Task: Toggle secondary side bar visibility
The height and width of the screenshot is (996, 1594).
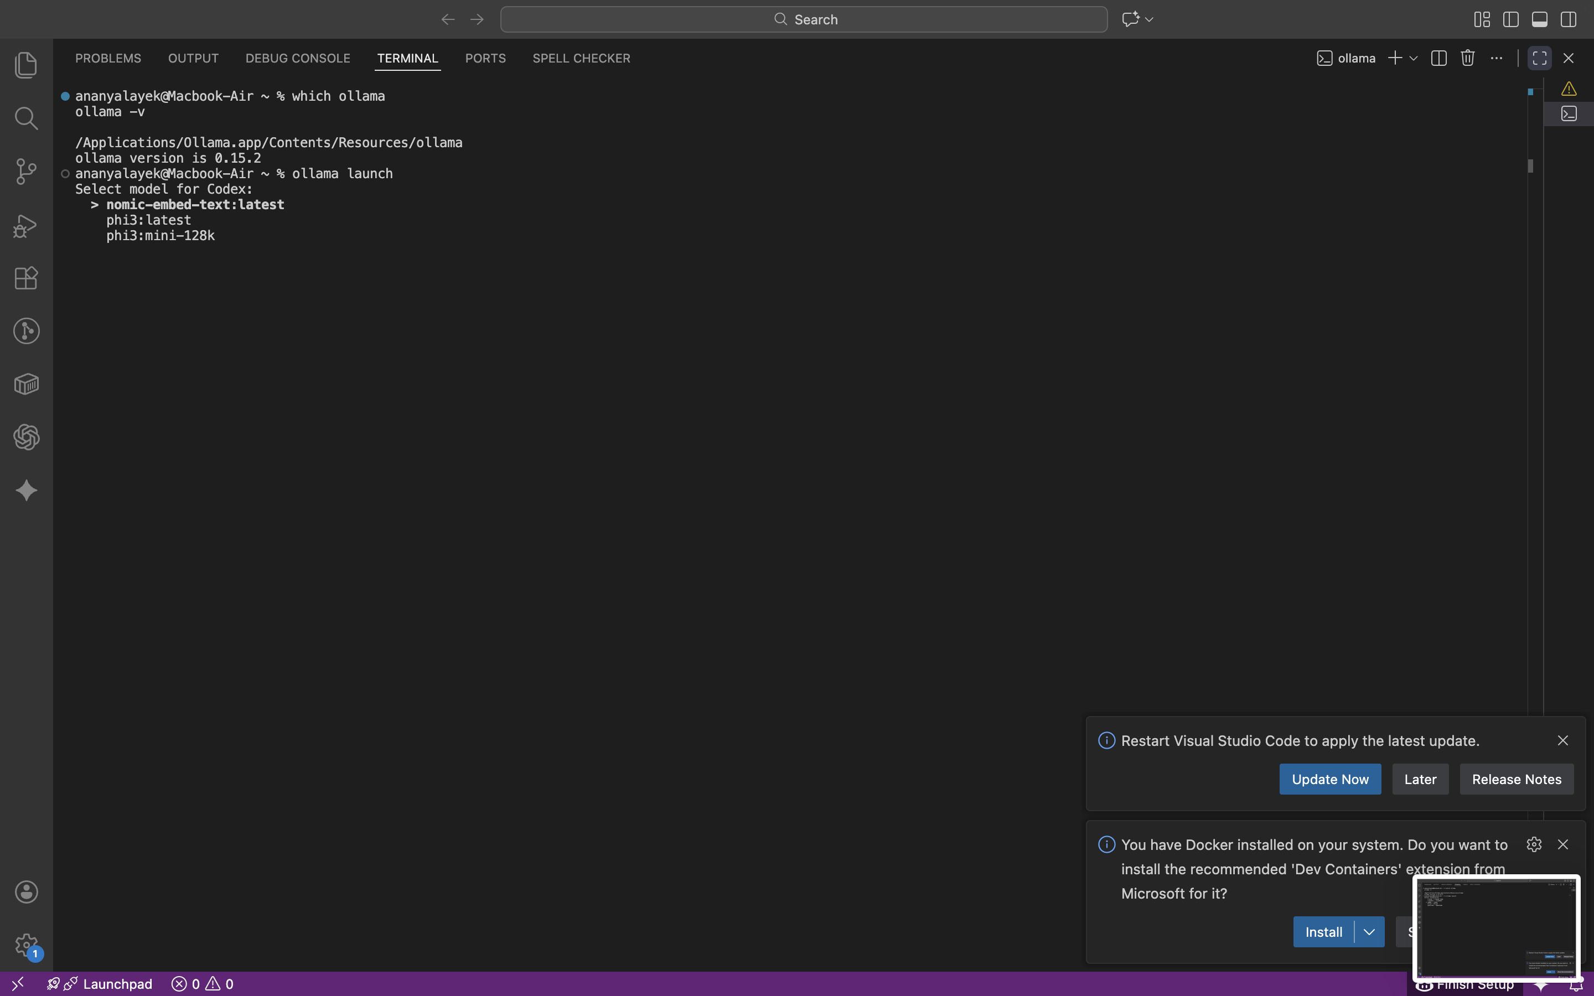Action: coord(1569,19)
